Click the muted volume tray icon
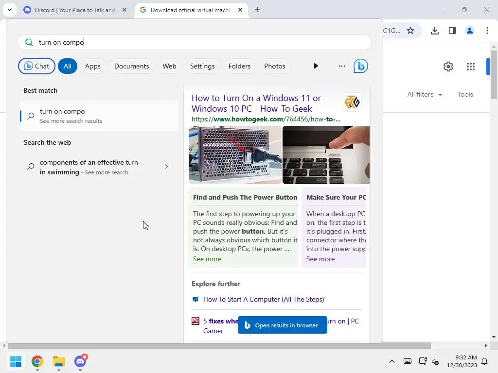 pyautogui.click(x=435, y=361)
